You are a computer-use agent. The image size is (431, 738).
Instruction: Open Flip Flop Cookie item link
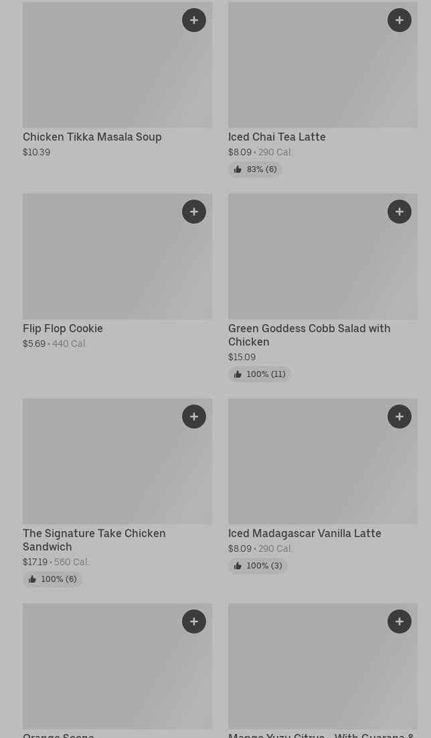point(63,328)
